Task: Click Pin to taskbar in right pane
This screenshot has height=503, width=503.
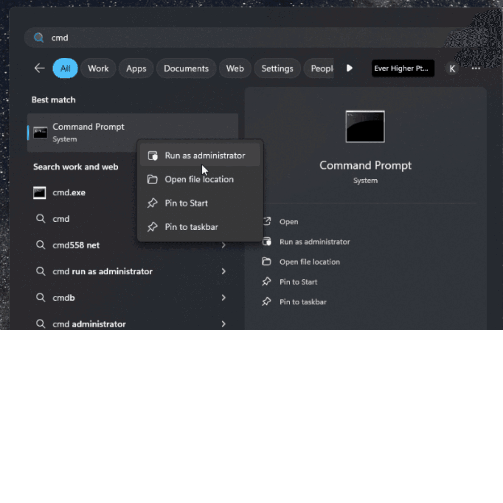Action: point(303,302)
